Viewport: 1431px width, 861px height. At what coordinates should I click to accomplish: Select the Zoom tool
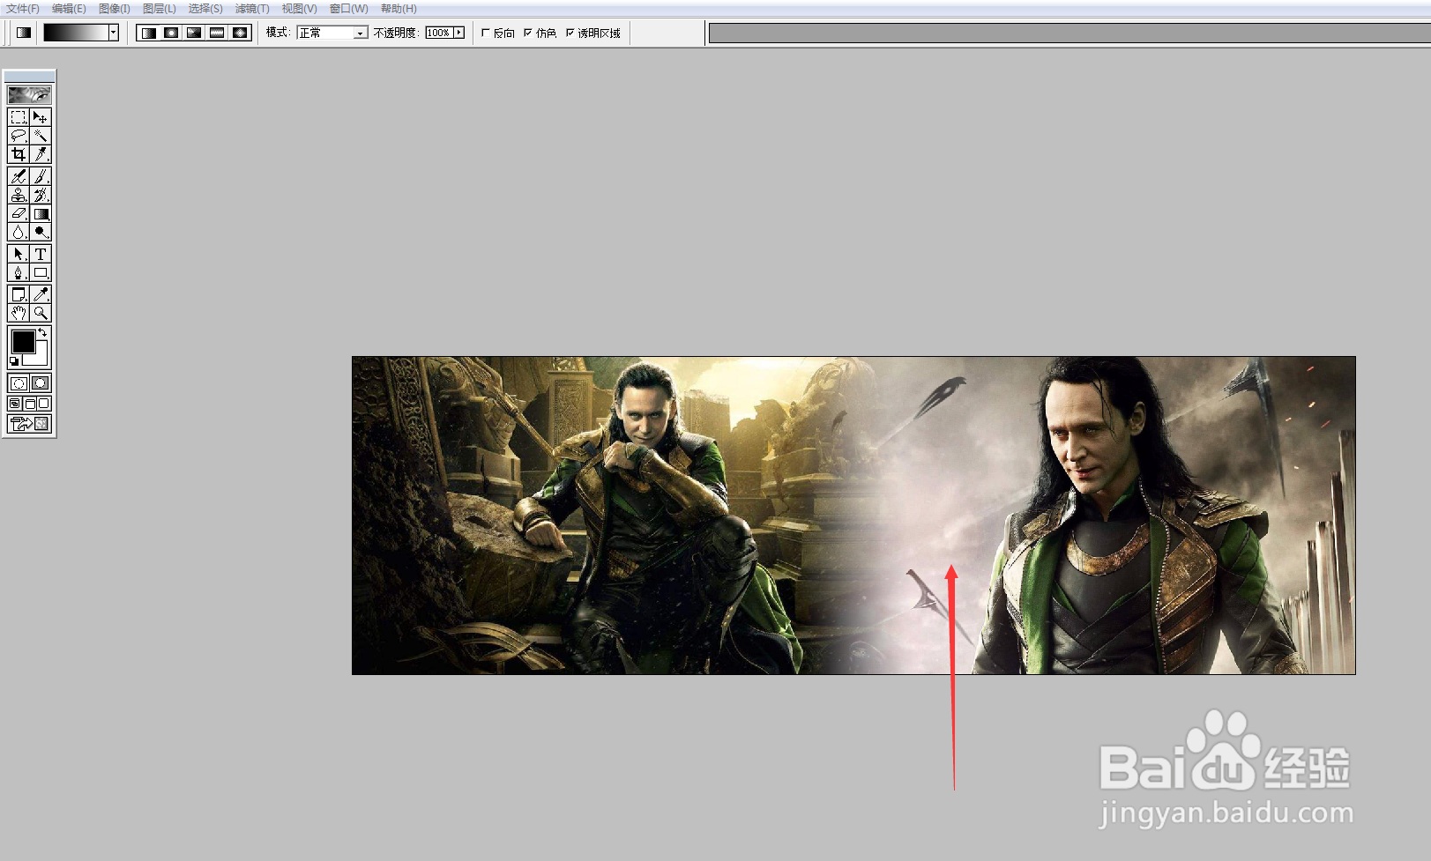click(x=41, y=313)
